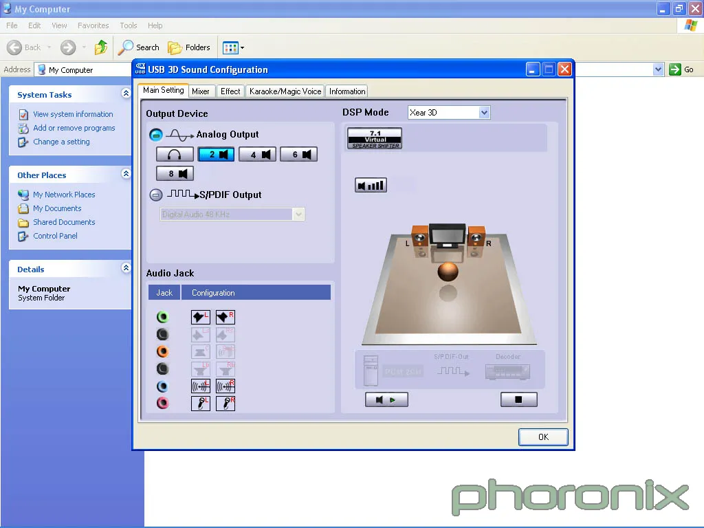Image resolution: width=704 pixels, height=528 pixels.
Task: Click listener sphere in room view
Action: tap(448, 271)
